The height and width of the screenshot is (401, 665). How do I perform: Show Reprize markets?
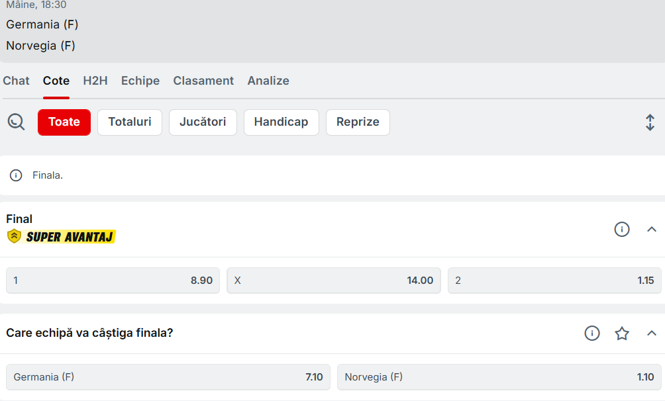358,122
